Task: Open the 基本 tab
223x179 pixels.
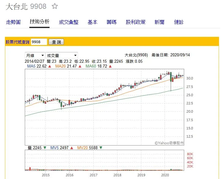Action: click(92, 22)
